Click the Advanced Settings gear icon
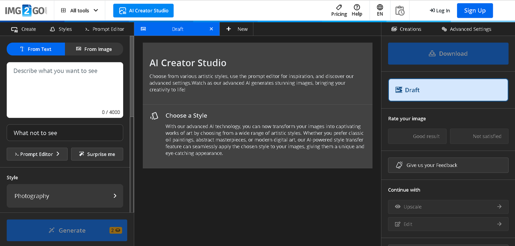The image size is (515, 246). click(444, 29)
